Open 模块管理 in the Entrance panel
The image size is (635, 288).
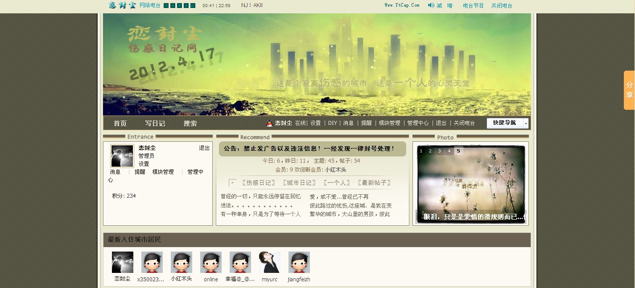click(x=163, y=172)
